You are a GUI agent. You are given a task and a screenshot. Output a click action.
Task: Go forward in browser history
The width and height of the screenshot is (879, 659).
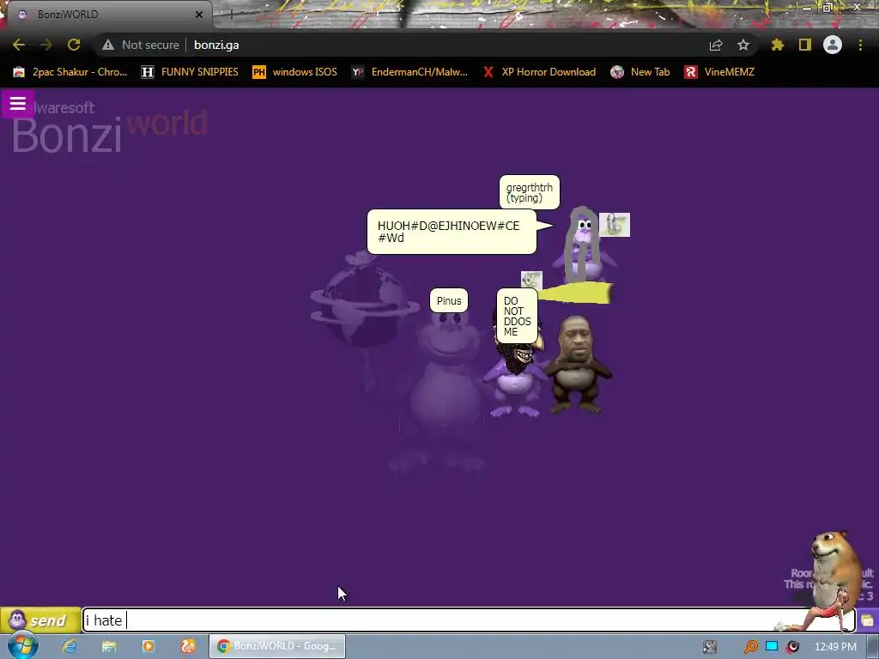[46, 45]
